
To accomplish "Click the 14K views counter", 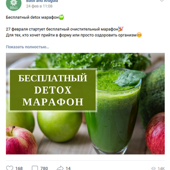I will 161,168.
